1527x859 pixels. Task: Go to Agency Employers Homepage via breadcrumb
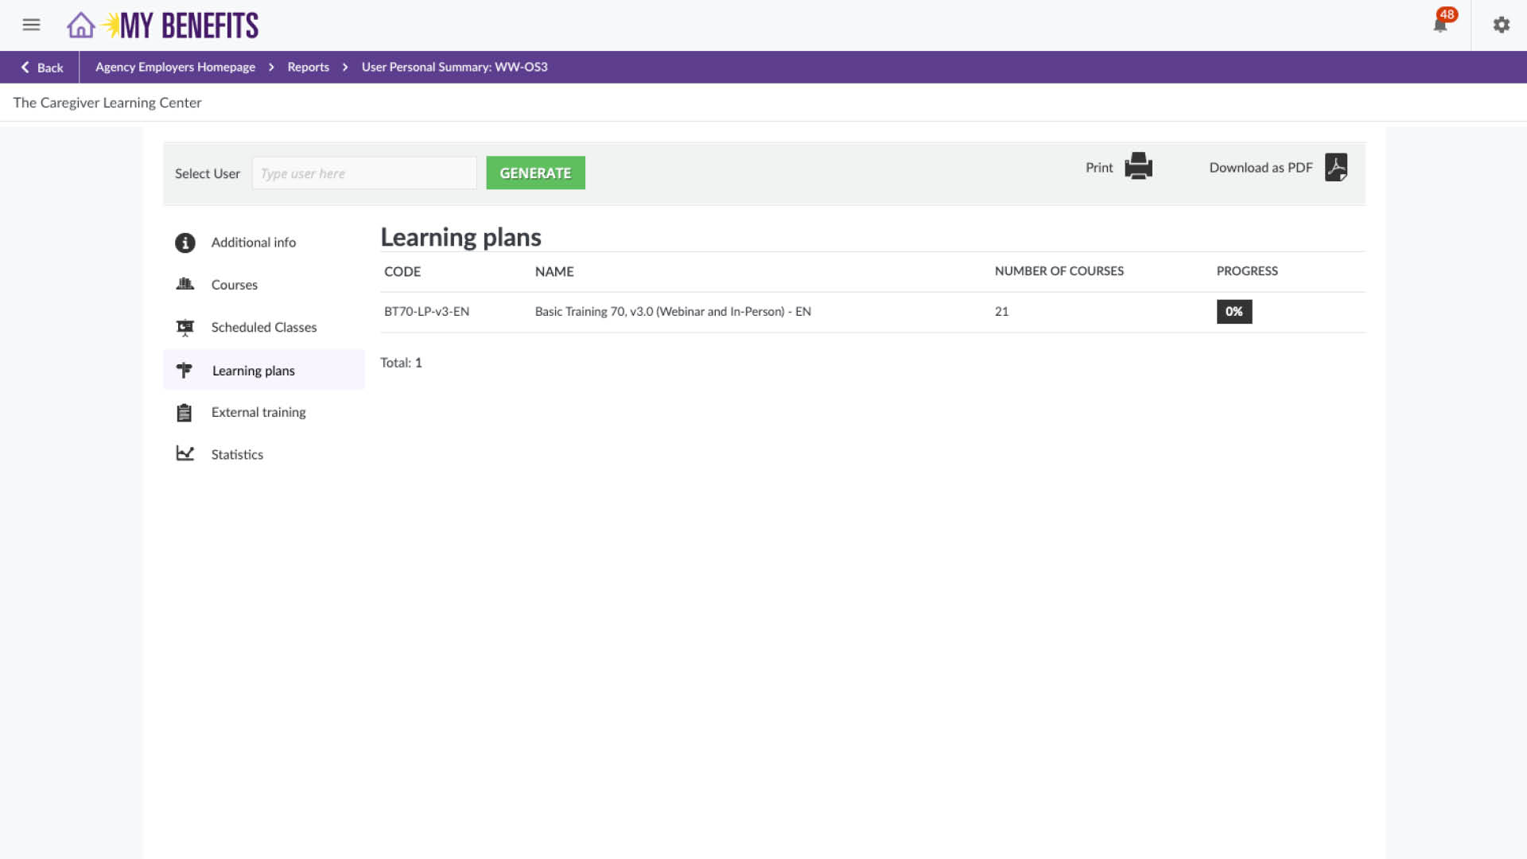[174, 67]
